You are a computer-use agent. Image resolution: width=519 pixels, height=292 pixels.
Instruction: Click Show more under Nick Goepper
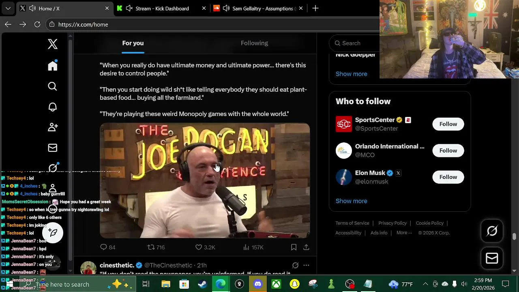tap(351, 74)
